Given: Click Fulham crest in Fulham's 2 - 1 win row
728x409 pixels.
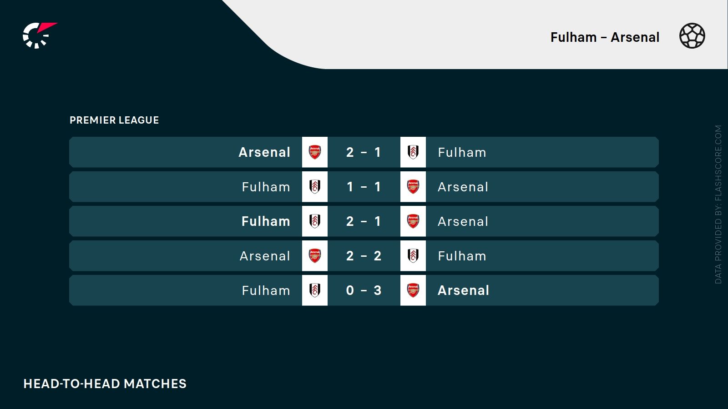Looking at the screenshot, I should pos(315,221).
